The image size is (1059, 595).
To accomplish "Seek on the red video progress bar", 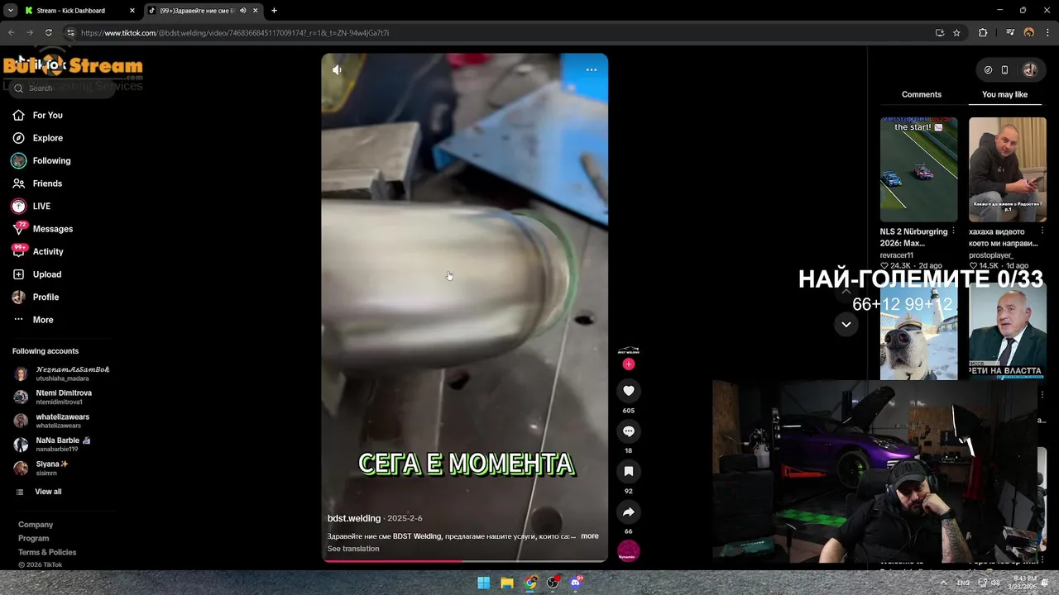I will [x=465, y=561].
